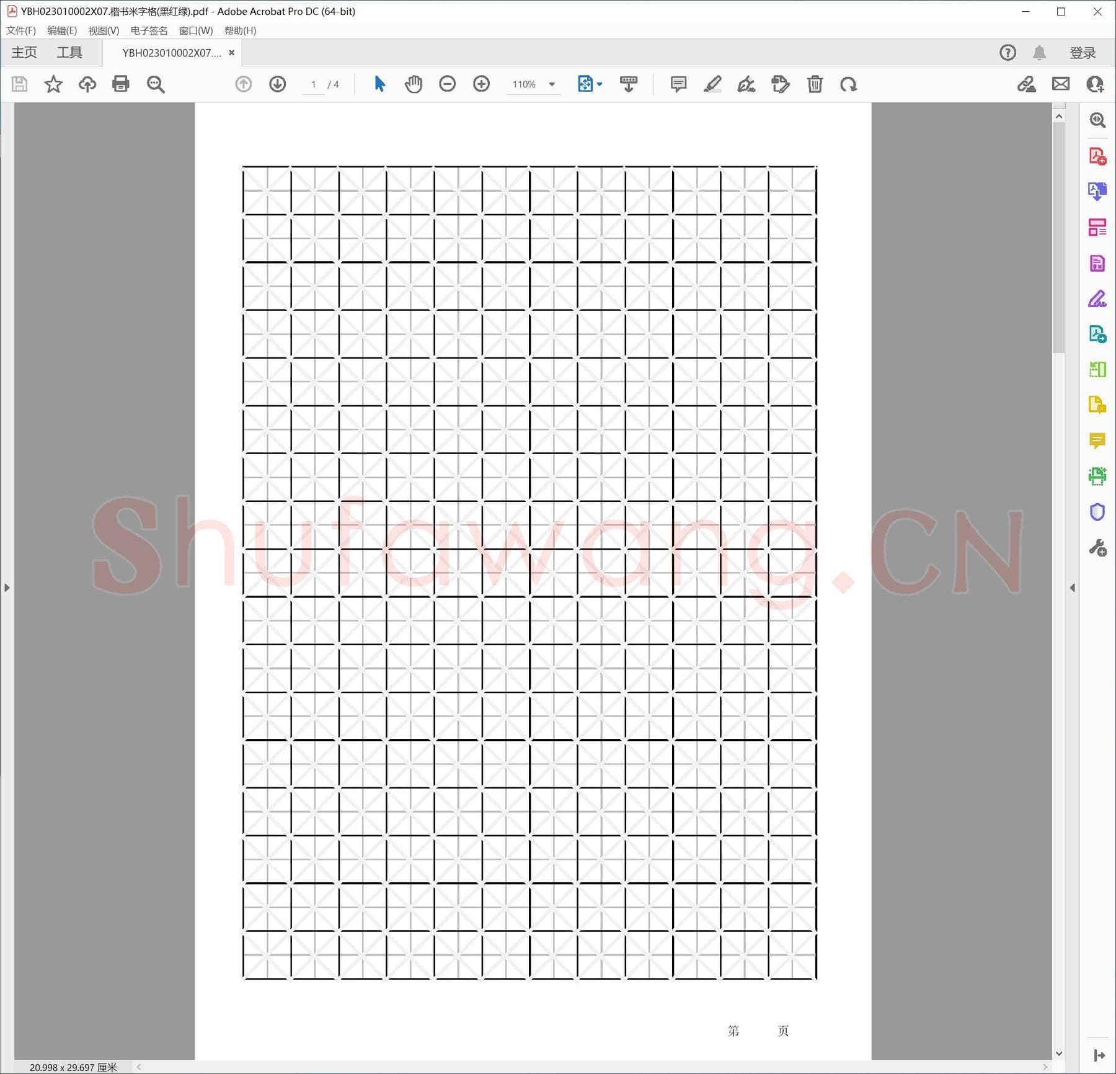
Task: Open the 窗口(W) menu
Action: (x=196, y=30)
